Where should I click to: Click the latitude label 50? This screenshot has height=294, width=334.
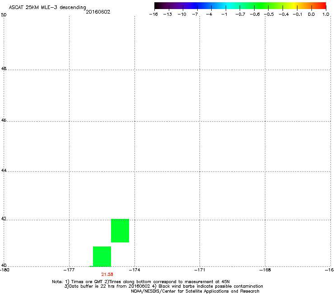tap(4, 15)
